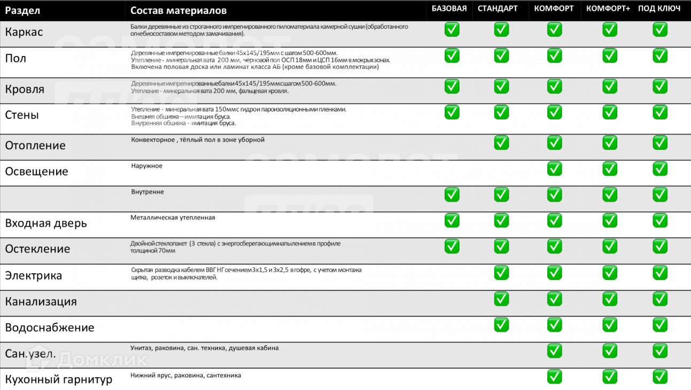Select the БАЗОВАЯ check mark for Входная дверь
This screenshot has width=691, height=390.
[452, 220]
